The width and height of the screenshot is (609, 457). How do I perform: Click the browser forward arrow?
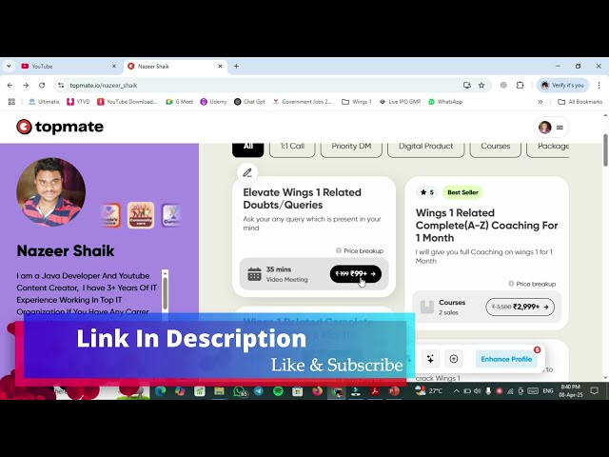click(26, 85)
